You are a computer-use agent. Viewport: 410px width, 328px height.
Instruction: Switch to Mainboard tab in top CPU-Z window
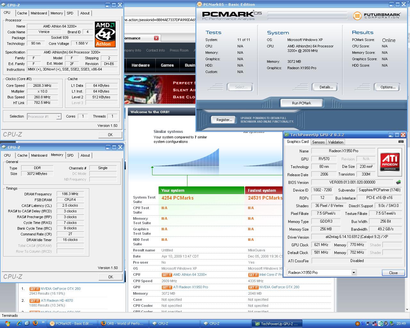[x=39, y=13]
